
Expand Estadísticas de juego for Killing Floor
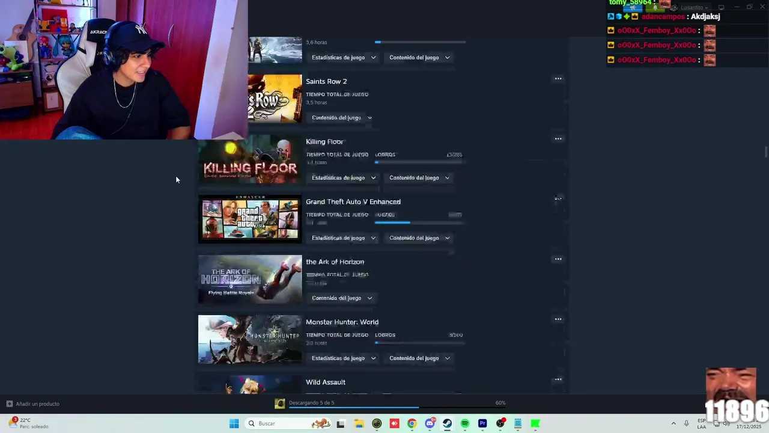click(x=344, y=178)
